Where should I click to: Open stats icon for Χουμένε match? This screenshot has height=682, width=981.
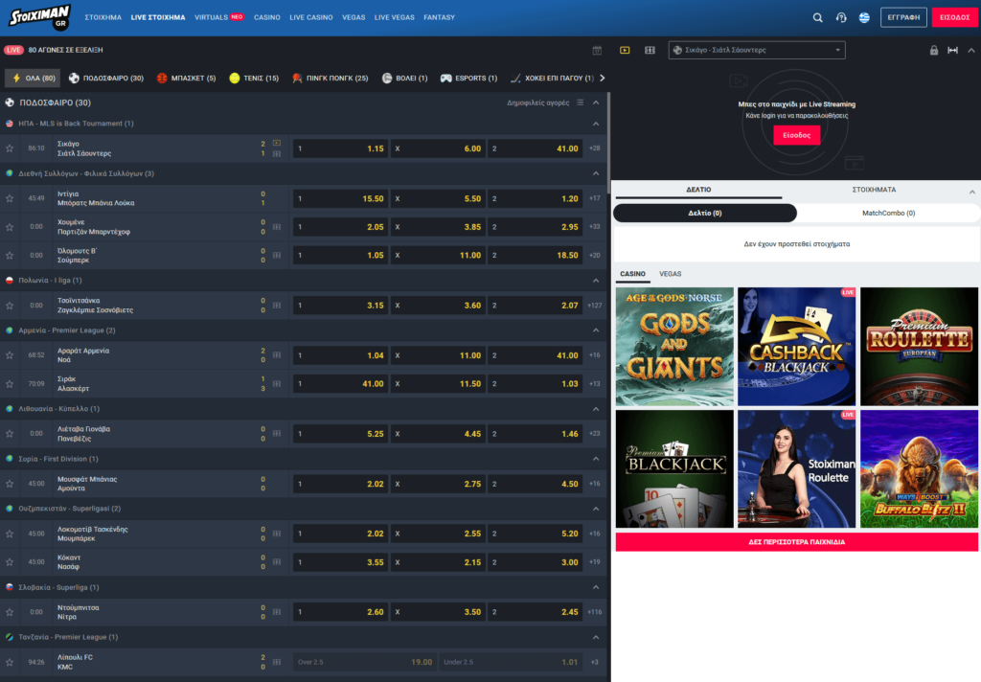277,227
